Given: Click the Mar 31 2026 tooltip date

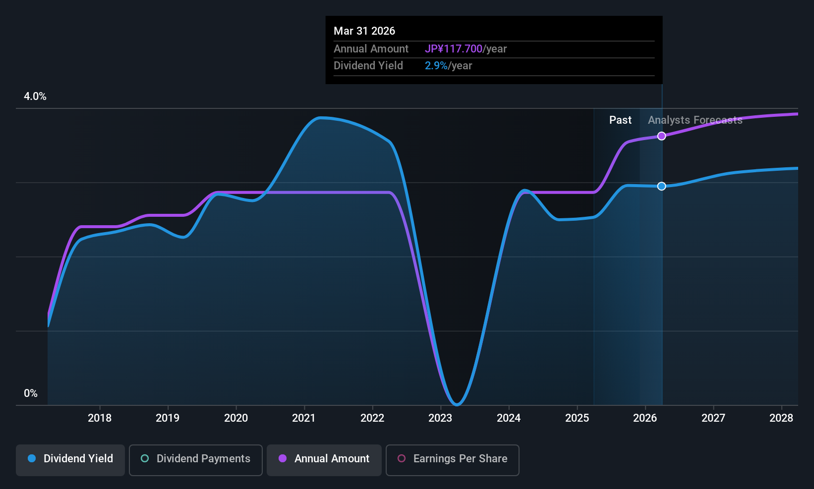Looking at the screenshot, I should (x=364, y=31).
